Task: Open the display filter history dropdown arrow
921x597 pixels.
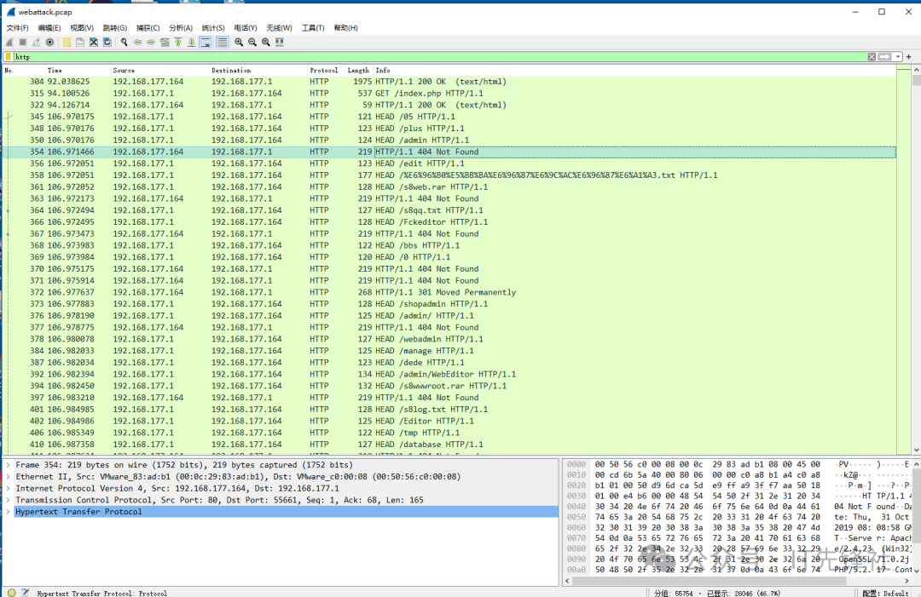Action: pos(898,57)
